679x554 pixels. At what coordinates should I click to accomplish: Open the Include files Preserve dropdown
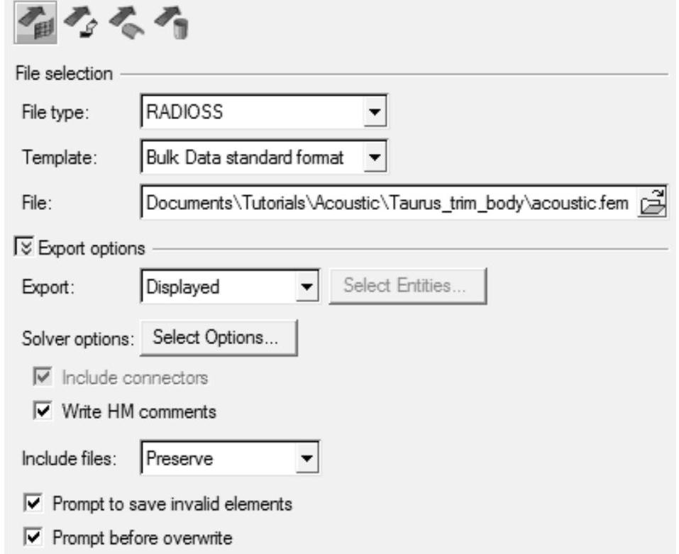pyautogui.click(x=307, y=459)
